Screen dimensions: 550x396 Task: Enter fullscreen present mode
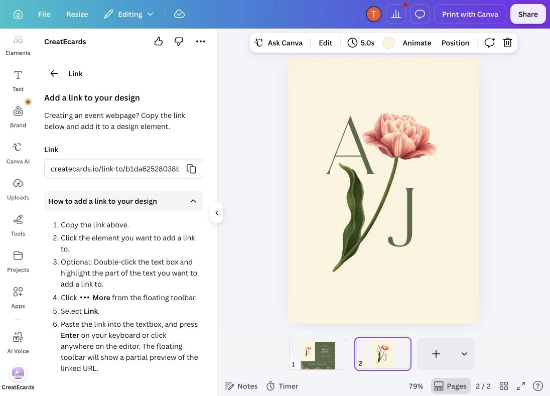[x=520, y=386]
